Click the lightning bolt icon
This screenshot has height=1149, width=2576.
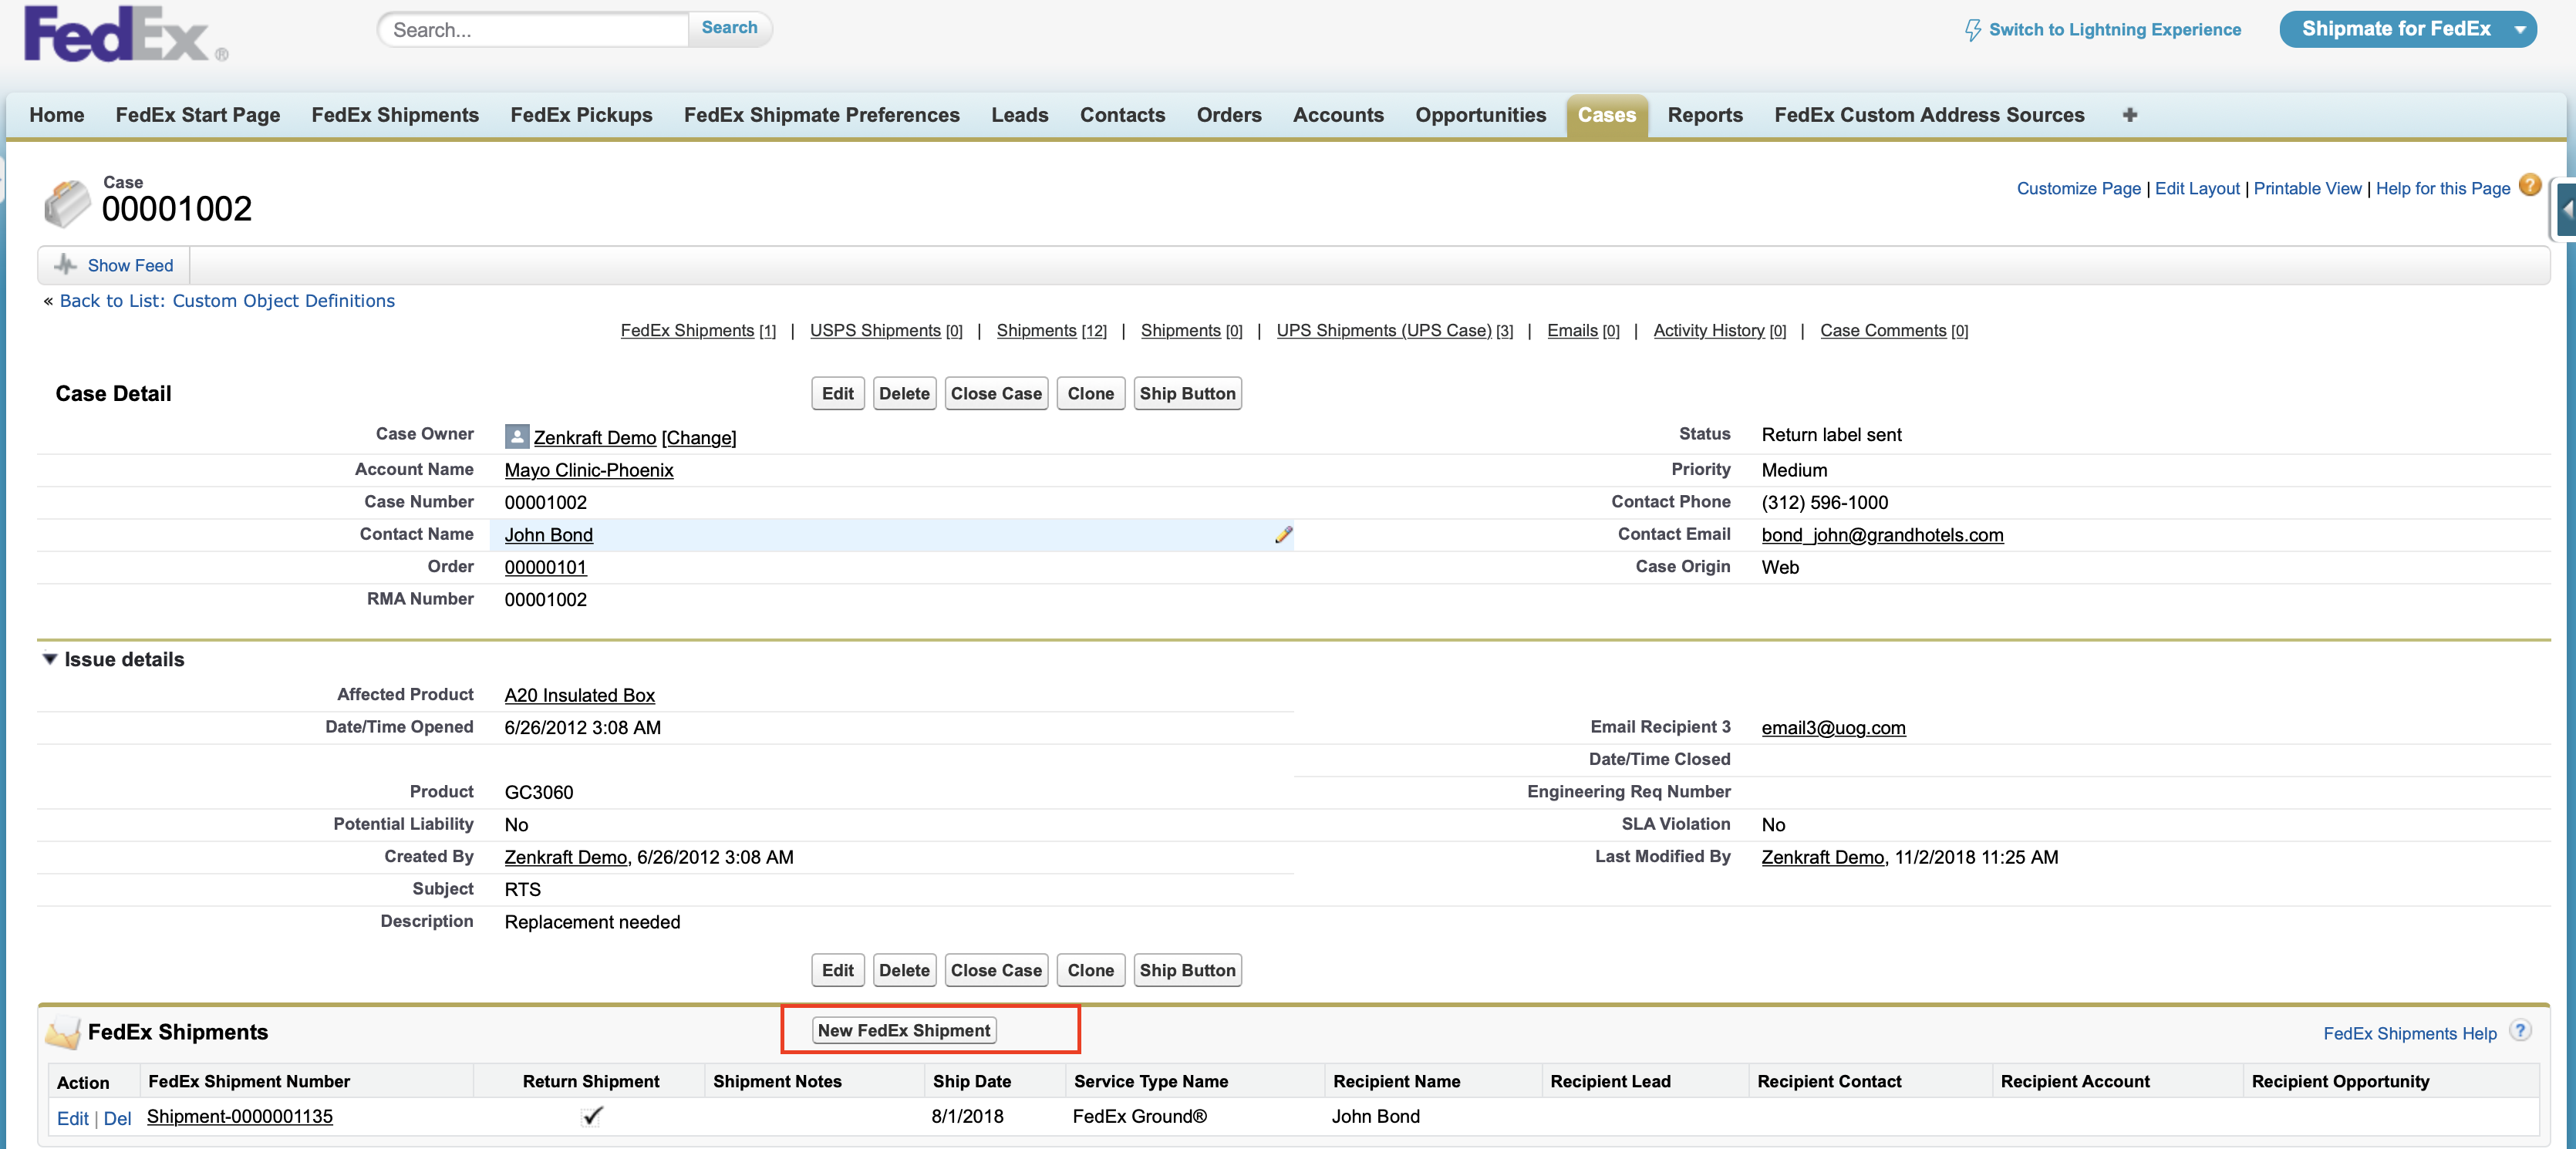tap(1972, 30)
